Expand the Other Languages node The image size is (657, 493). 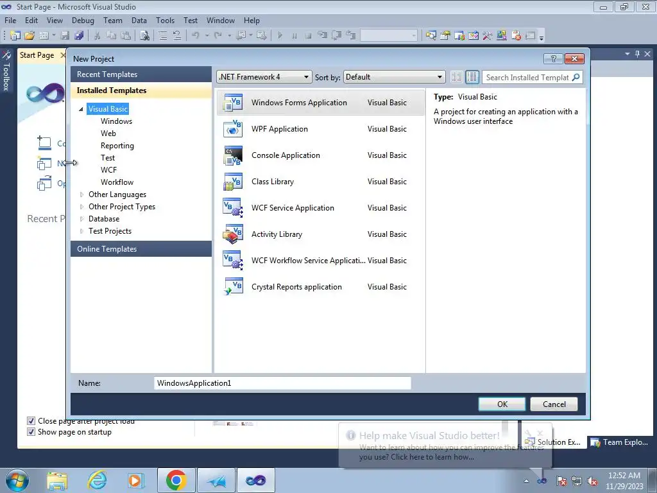click(81, 195)
